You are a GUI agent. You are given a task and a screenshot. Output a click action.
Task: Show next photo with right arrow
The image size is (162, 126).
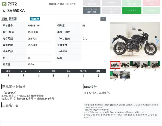point(157,41)
